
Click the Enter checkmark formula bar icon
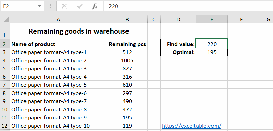click(x=80, y=6)
